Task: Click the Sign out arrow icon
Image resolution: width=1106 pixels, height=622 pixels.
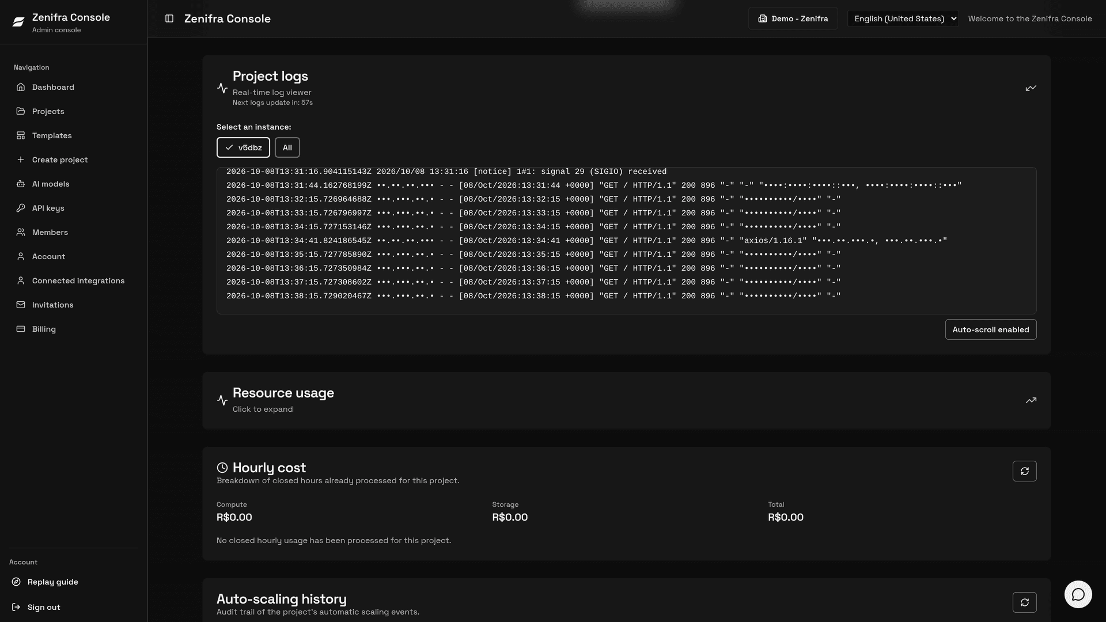Action: pyautogui.click(x=16, y=607)
